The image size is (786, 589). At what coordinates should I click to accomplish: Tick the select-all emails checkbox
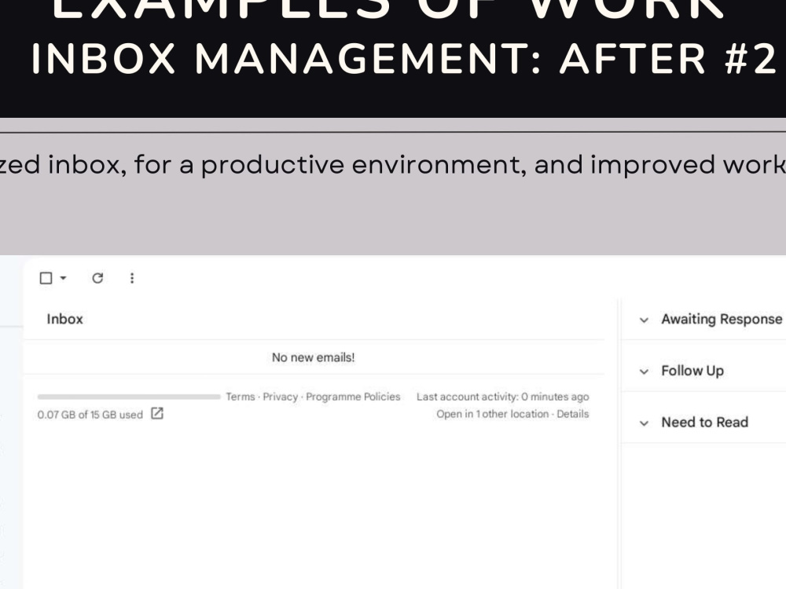46,278
